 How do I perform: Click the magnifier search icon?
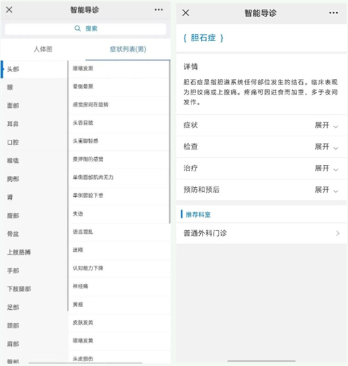tap(77, 29)
